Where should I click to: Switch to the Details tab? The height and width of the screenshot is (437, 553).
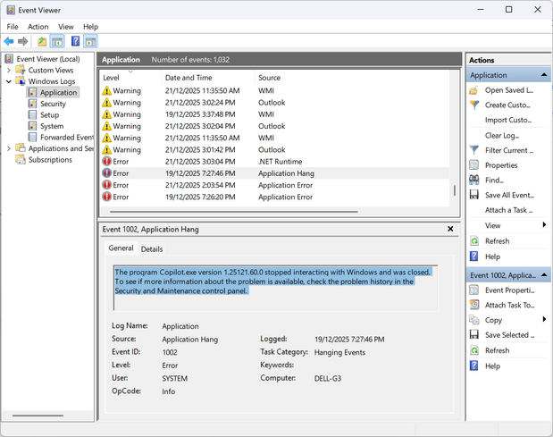click(152, 249)
